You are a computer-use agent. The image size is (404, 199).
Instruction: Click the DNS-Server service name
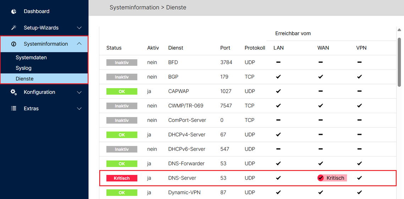click(182, 178)
